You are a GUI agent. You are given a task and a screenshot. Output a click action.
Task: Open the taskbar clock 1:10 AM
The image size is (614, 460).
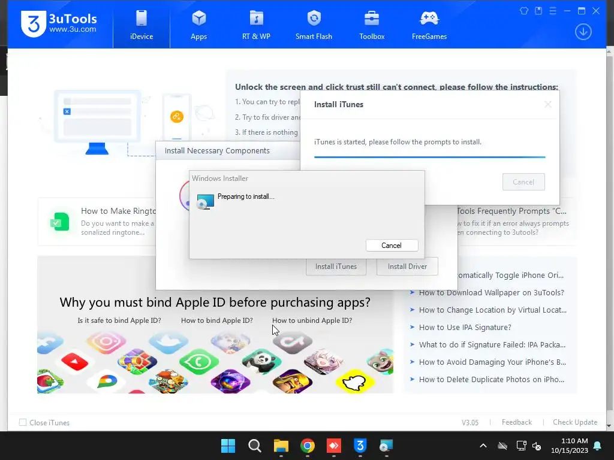[x=570, y=446]
